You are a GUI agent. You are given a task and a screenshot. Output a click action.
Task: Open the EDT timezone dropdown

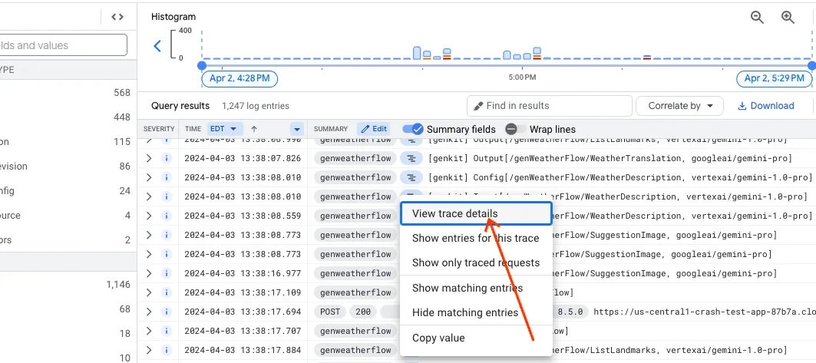(x=223, y=128)
